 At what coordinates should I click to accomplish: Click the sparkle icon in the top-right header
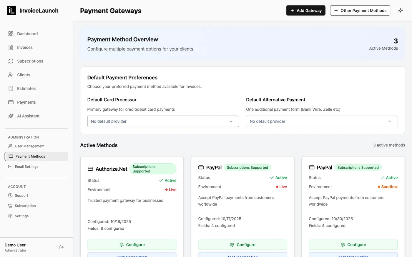pos(401,11)
